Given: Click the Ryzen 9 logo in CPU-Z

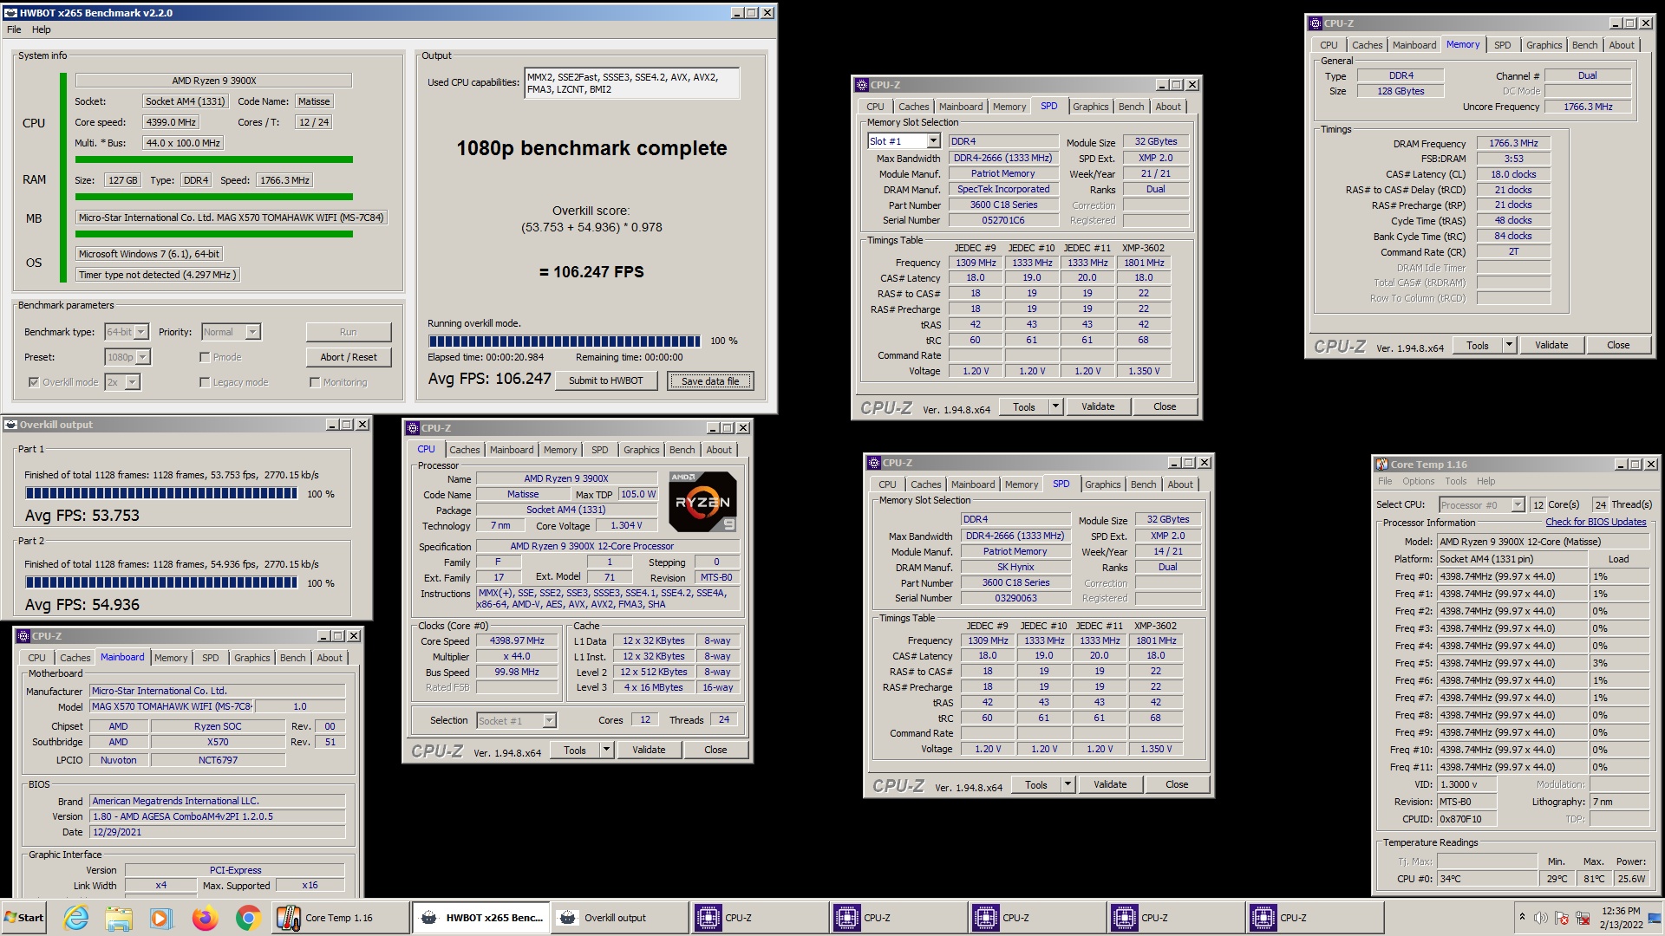Looking at the screenshot, I should [x=703, y=501].
